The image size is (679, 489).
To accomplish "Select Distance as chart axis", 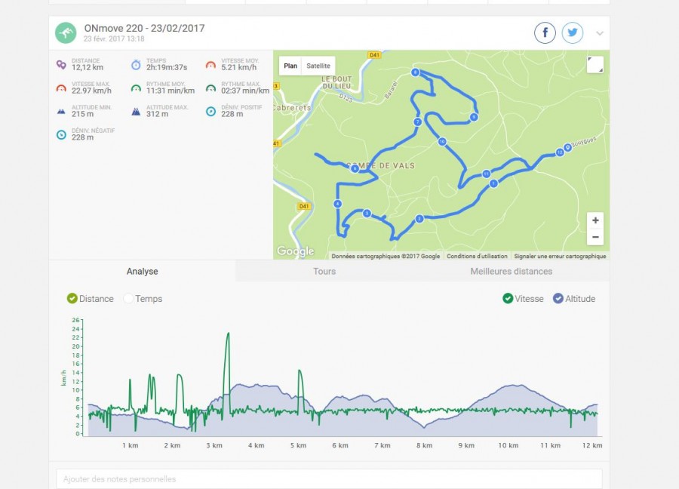I will pyautogui.click(x=72, y=299).
